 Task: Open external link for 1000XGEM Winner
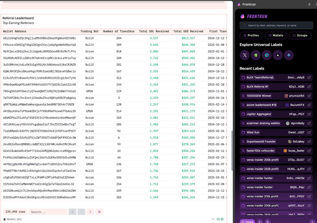pos(309,96)
